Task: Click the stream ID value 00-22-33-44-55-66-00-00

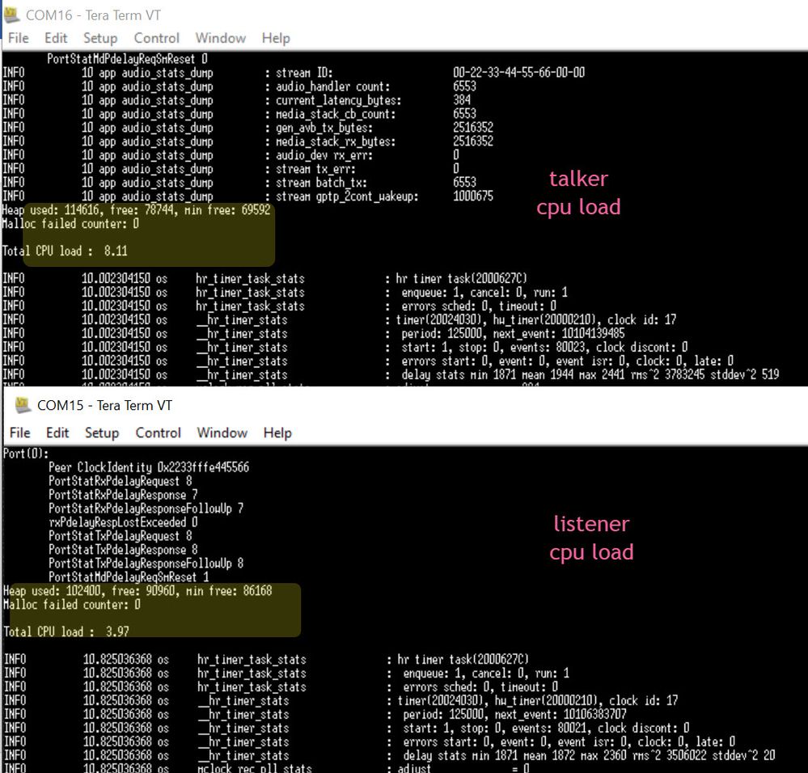Action: click(519, 73)
